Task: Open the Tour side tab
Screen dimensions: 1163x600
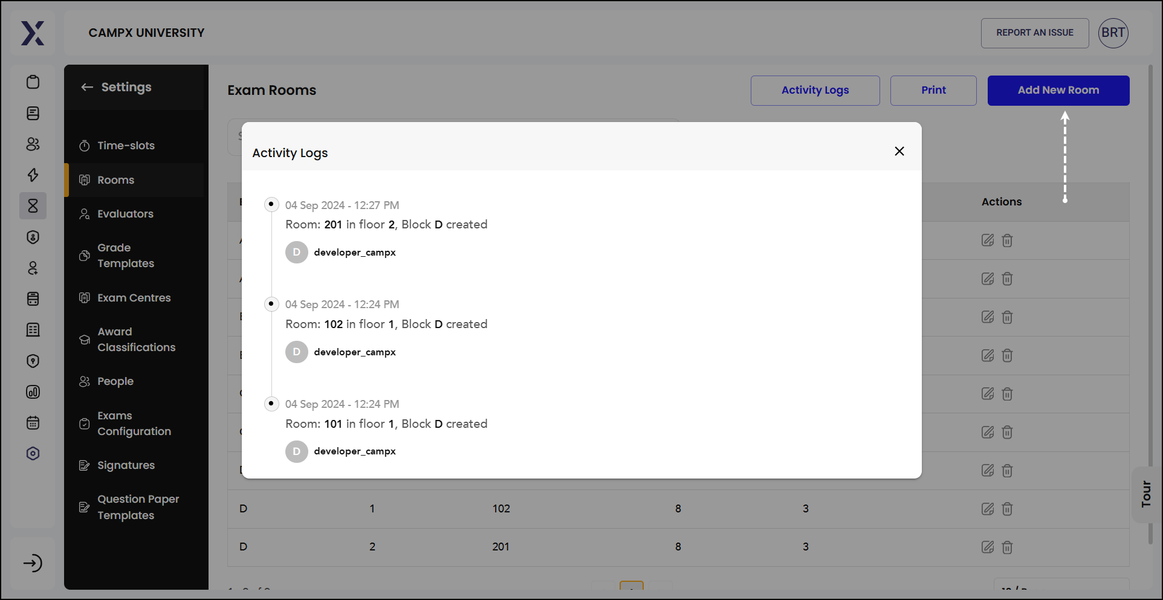Action: pos(1145,494)
